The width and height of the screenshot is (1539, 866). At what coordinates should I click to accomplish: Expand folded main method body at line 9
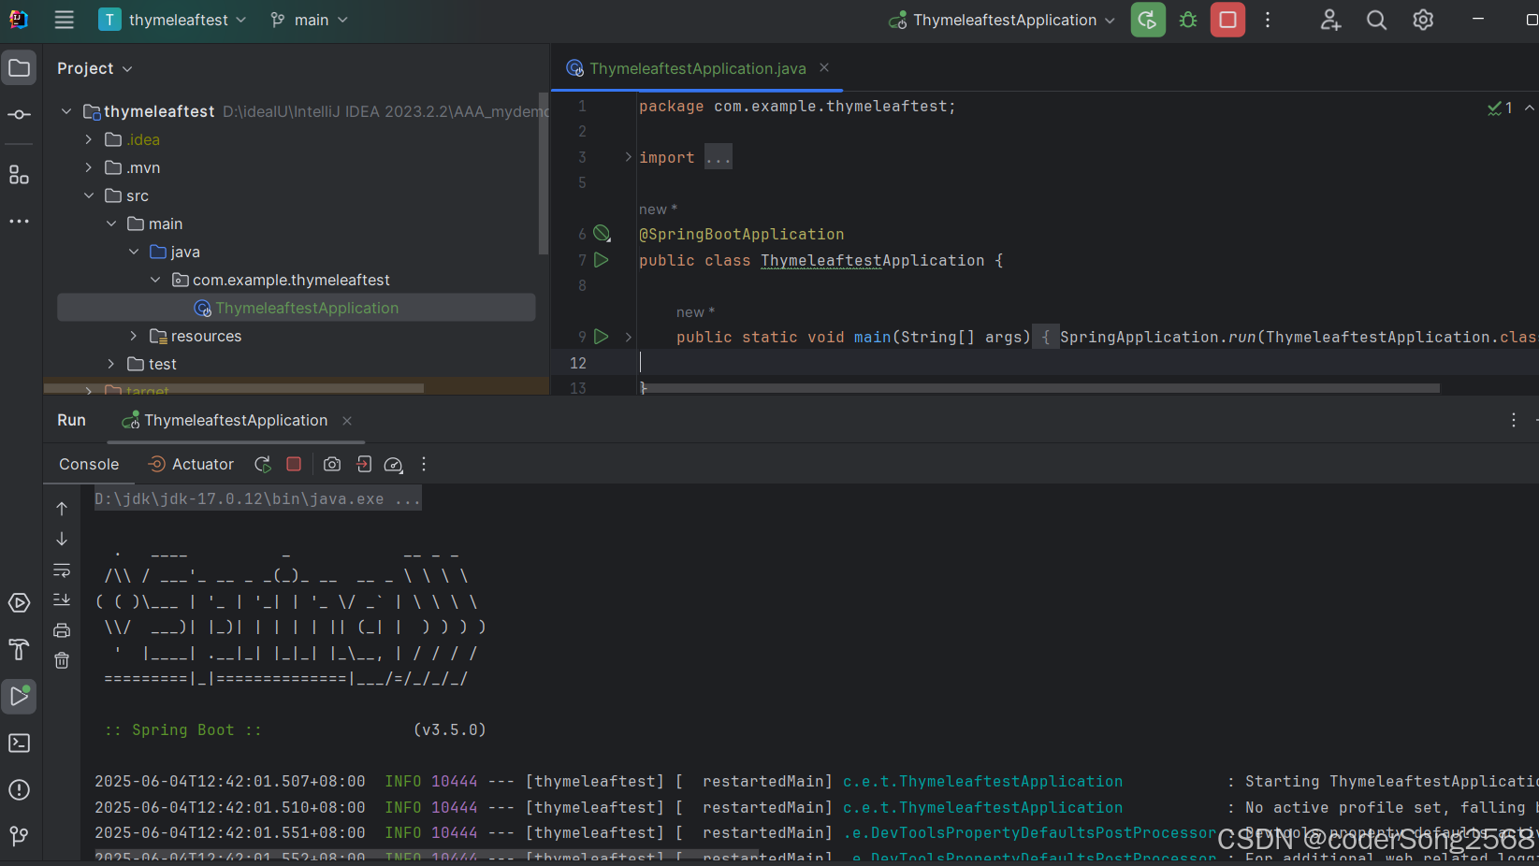pyautogui.click(x=629, y=337)
